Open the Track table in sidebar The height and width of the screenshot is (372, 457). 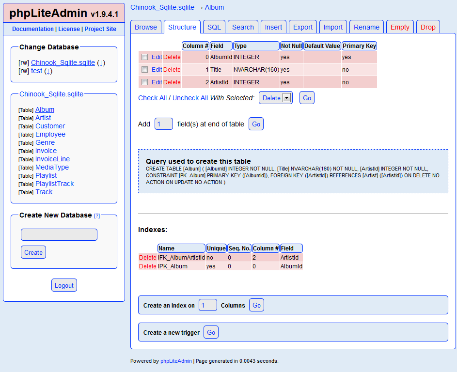tap(44, 192)
